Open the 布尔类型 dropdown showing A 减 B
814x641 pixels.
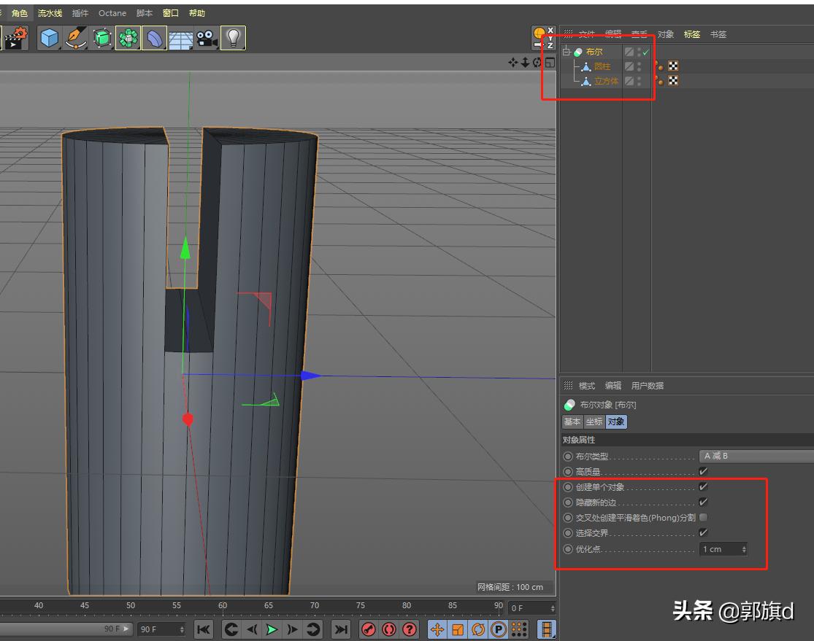756,456
